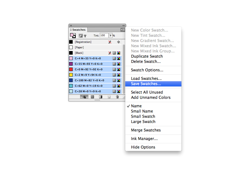The image size is (234, 182).
Task: Click the CMYK icon on C=2 M=9 Y=94 row
Action: (119, 75)
